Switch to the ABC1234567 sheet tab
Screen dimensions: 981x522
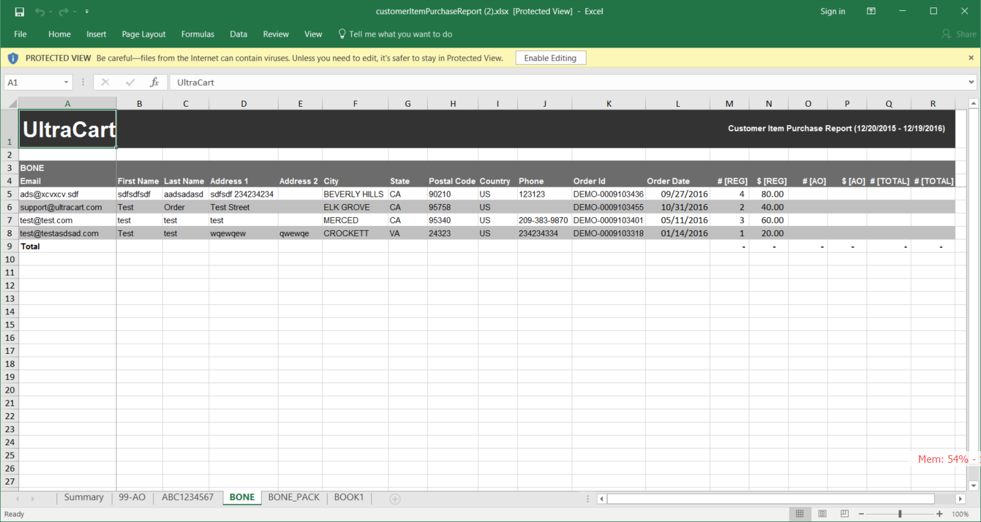pos(187,497)
